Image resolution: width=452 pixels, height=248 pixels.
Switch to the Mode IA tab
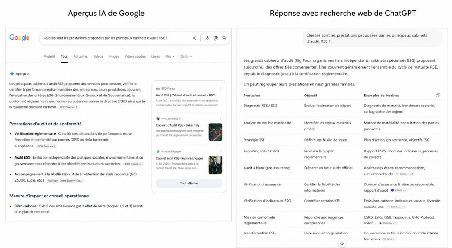click(x=49, y=57)
